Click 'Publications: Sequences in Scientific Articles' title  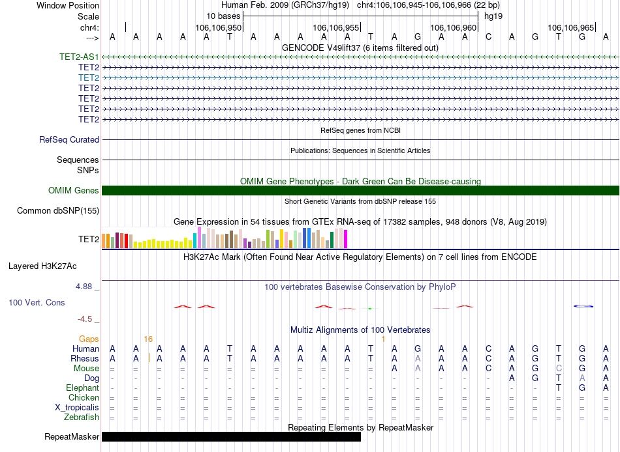pyautogui.click(x=360, y=150)
